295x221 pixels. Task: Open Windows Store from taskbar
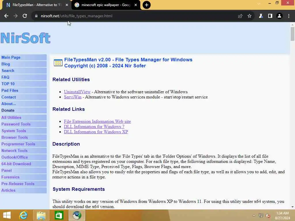pyautogui.click(x=59, y=215)
